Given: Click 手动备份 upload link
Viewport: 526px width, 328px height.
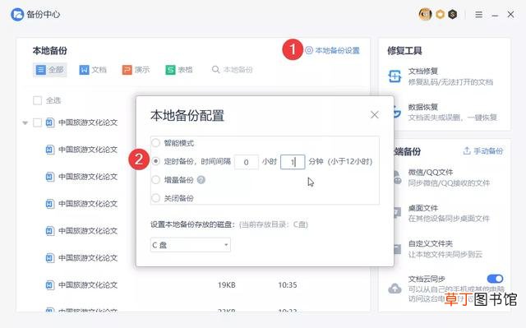Looking at the screenshot, I should [x=483, y=151].
